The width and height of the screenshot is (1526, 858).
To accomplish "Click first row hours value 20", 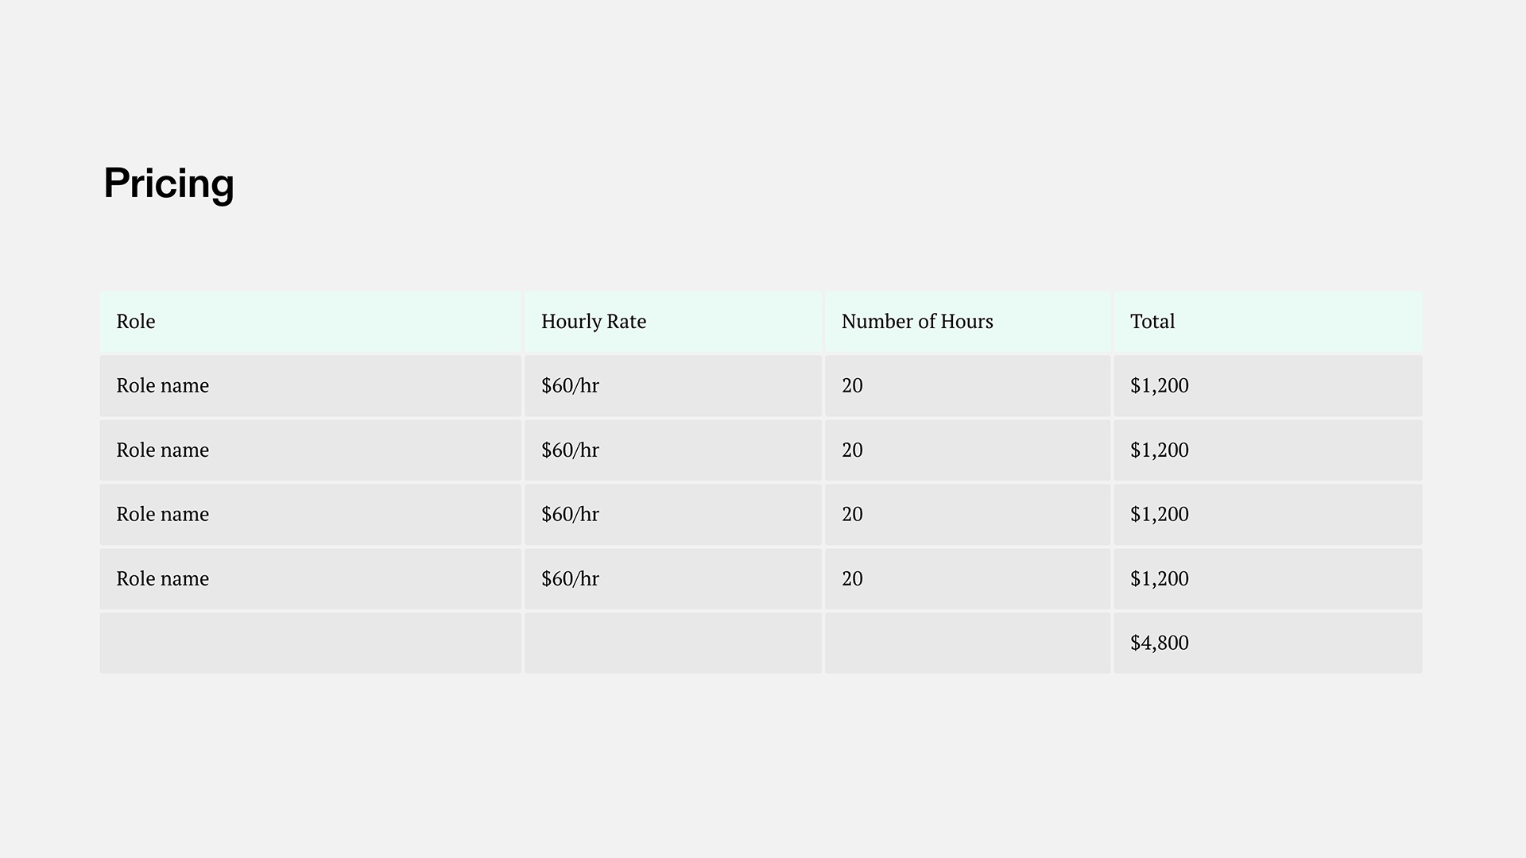I will [x=852, y=386].
